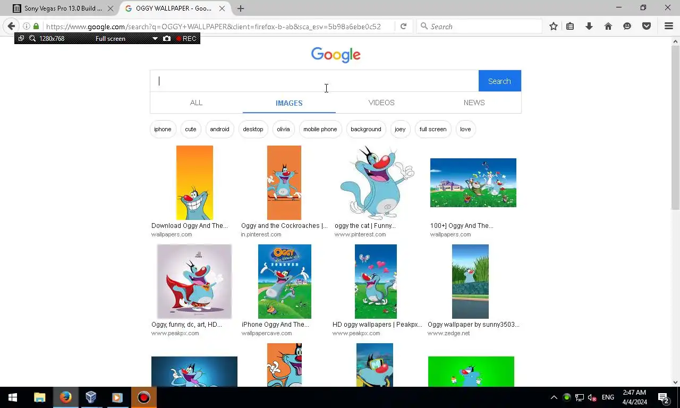Open the media player taskbar icon
The width and height of the screenshot is (680, 408).
(x=117, y=397)
